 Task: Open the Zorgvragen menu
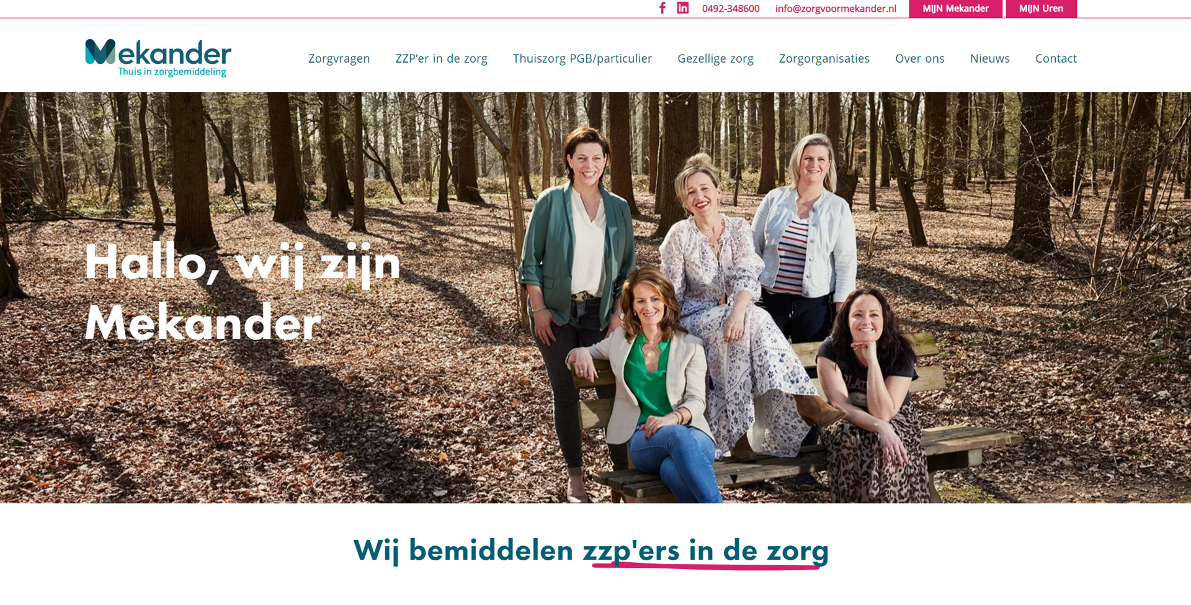coord(339,58)
